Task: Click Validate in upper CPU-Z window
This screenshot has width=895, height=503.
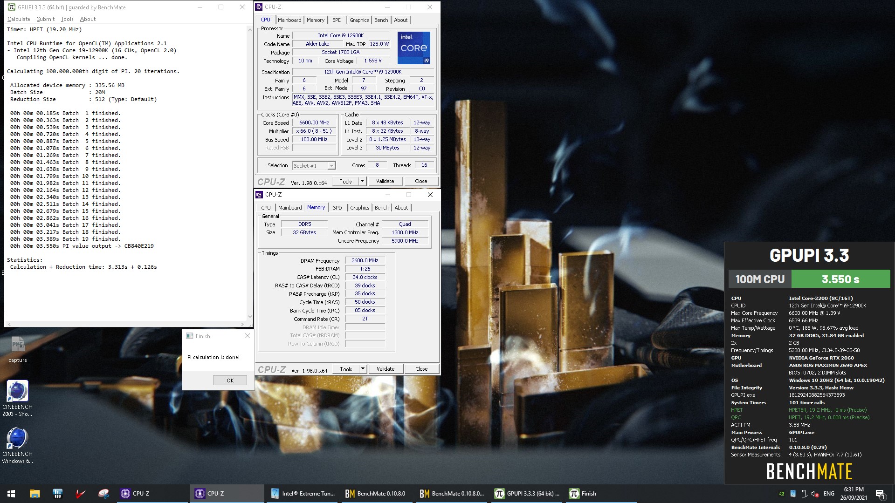Action: click(x=385, y=182)
